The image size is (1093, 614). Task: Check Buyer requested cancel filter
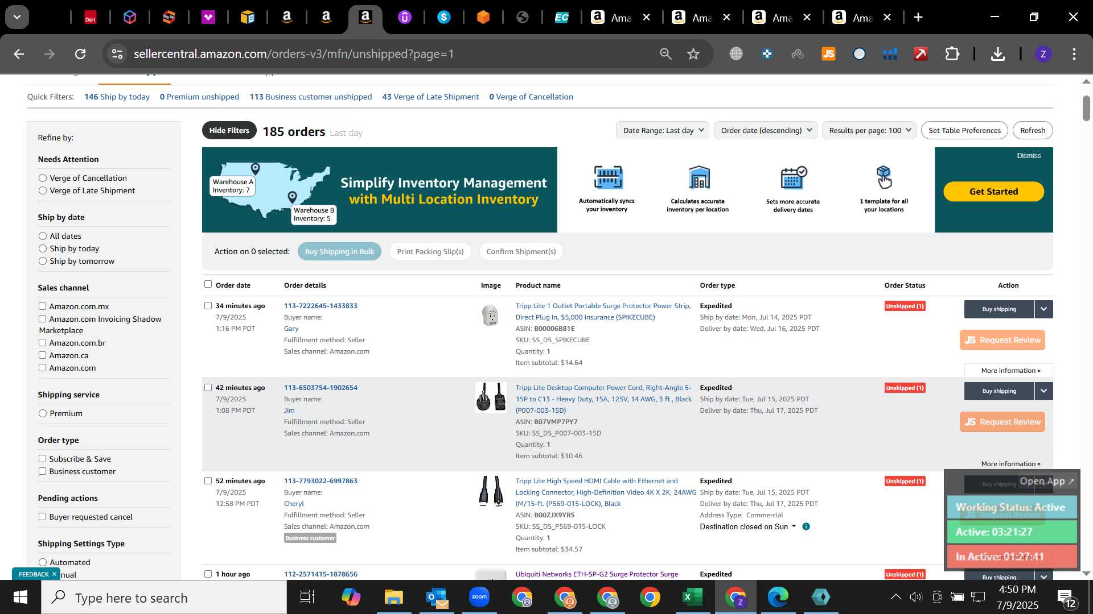(42, 516)
